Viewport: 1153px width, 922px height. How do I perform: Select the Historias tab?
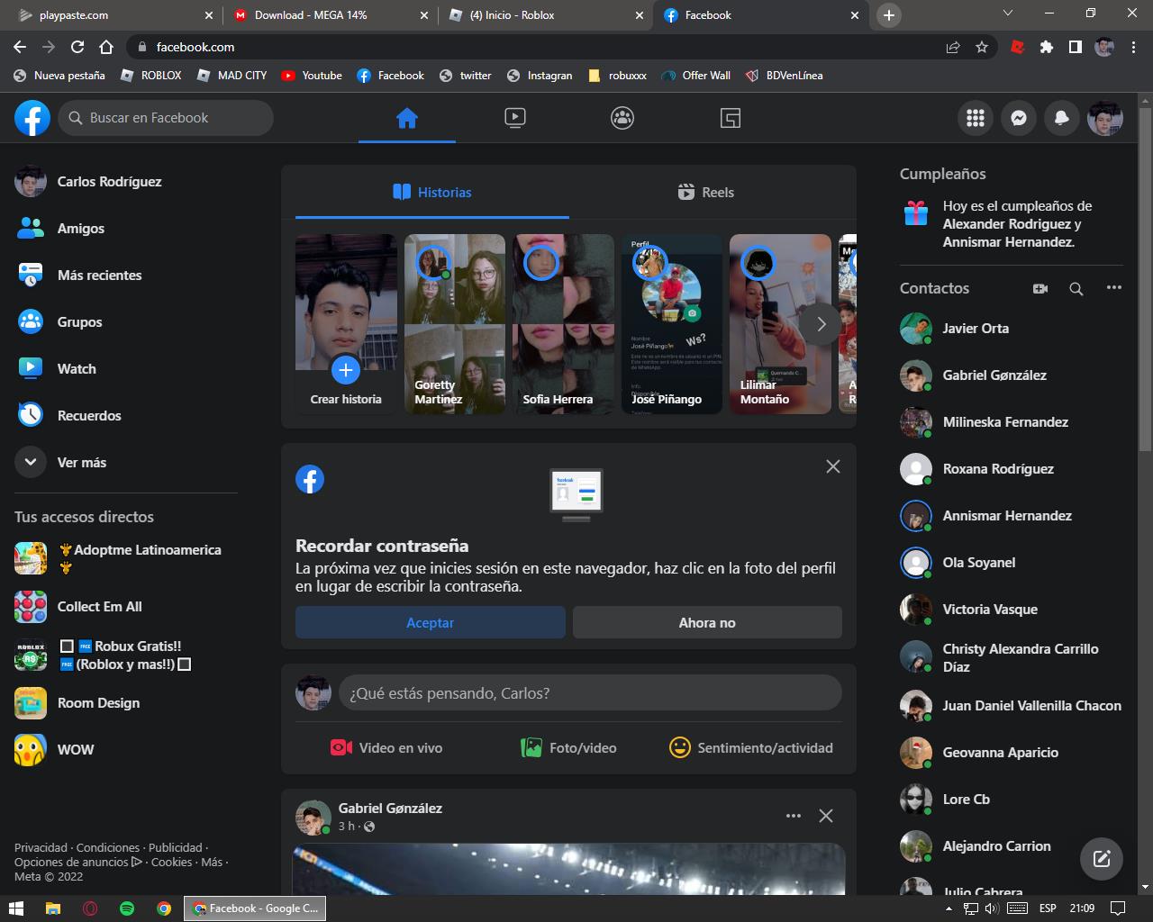[432, 192]
